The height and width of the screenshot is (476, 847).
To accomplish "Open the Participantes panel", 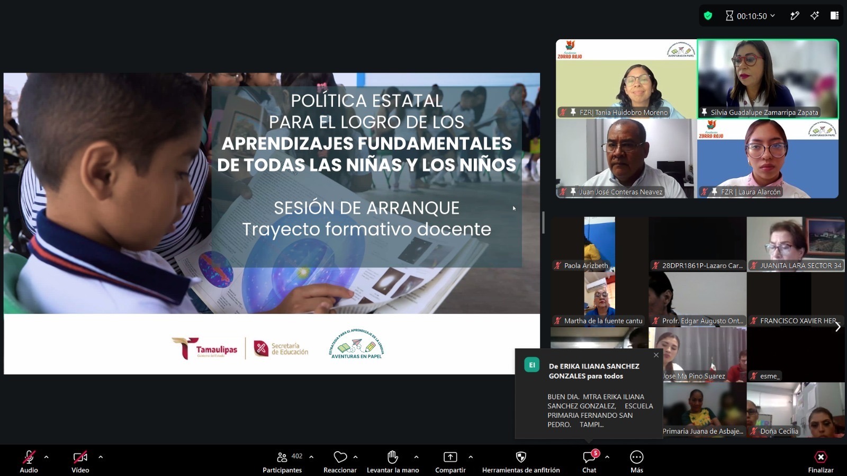I will pyautogui.click(x=283, y=461).
